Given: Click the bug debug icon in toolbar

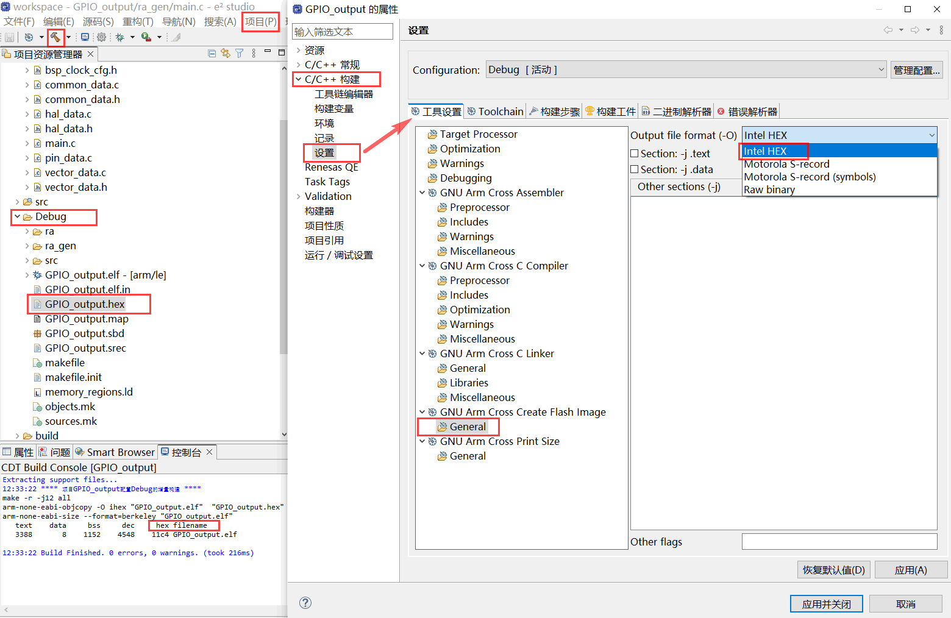Looking at the screenshot, I should [x=120, y=37].
